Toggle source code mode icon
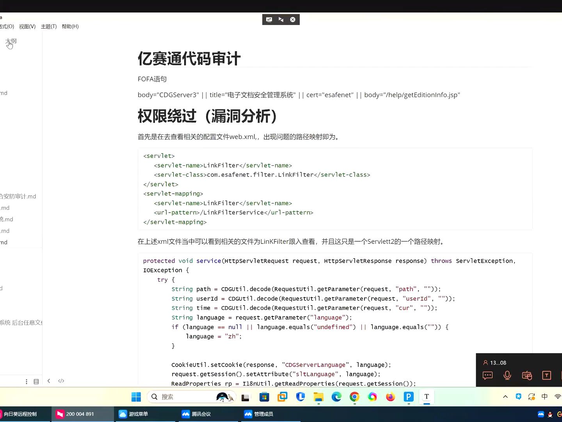This screenshot has width=562, height=422. (61, 381)
